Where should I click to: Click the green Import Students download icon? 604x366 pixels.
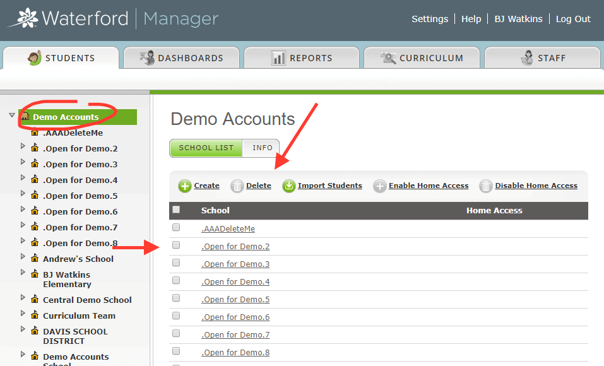click(288, 186)
